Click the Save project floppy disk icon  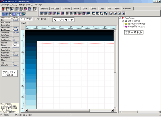click(x=12, y=9)
